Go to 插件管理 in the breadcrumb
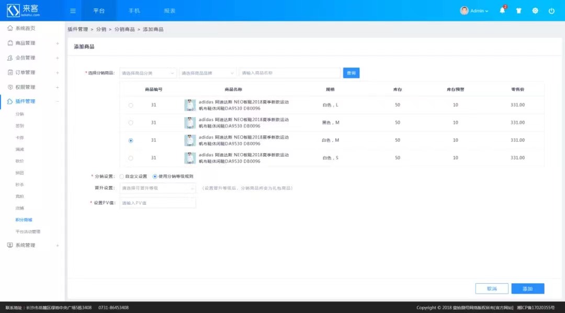This screenshot has height=313, width=565. [78, 29]
